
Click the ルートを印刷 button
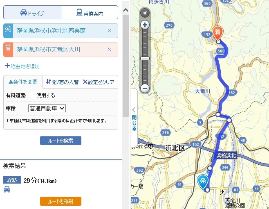pyautogui.click(x=61, y=201)
